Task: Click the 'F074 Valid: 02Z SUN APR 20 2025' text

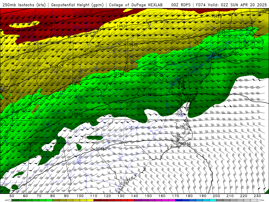Action: coord(231,5)
